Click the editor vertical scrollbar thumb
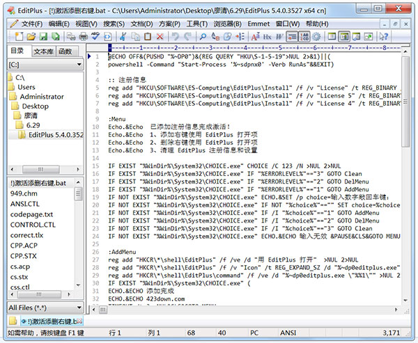The width and height of the screenshot is (418, 343). click(x=405, y=102)
